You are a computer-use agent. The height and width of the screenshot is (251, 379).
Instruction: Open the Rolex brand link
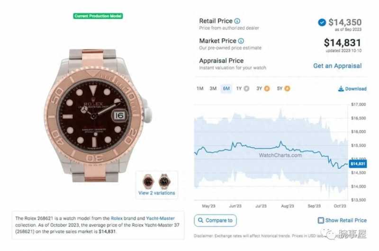117,218
